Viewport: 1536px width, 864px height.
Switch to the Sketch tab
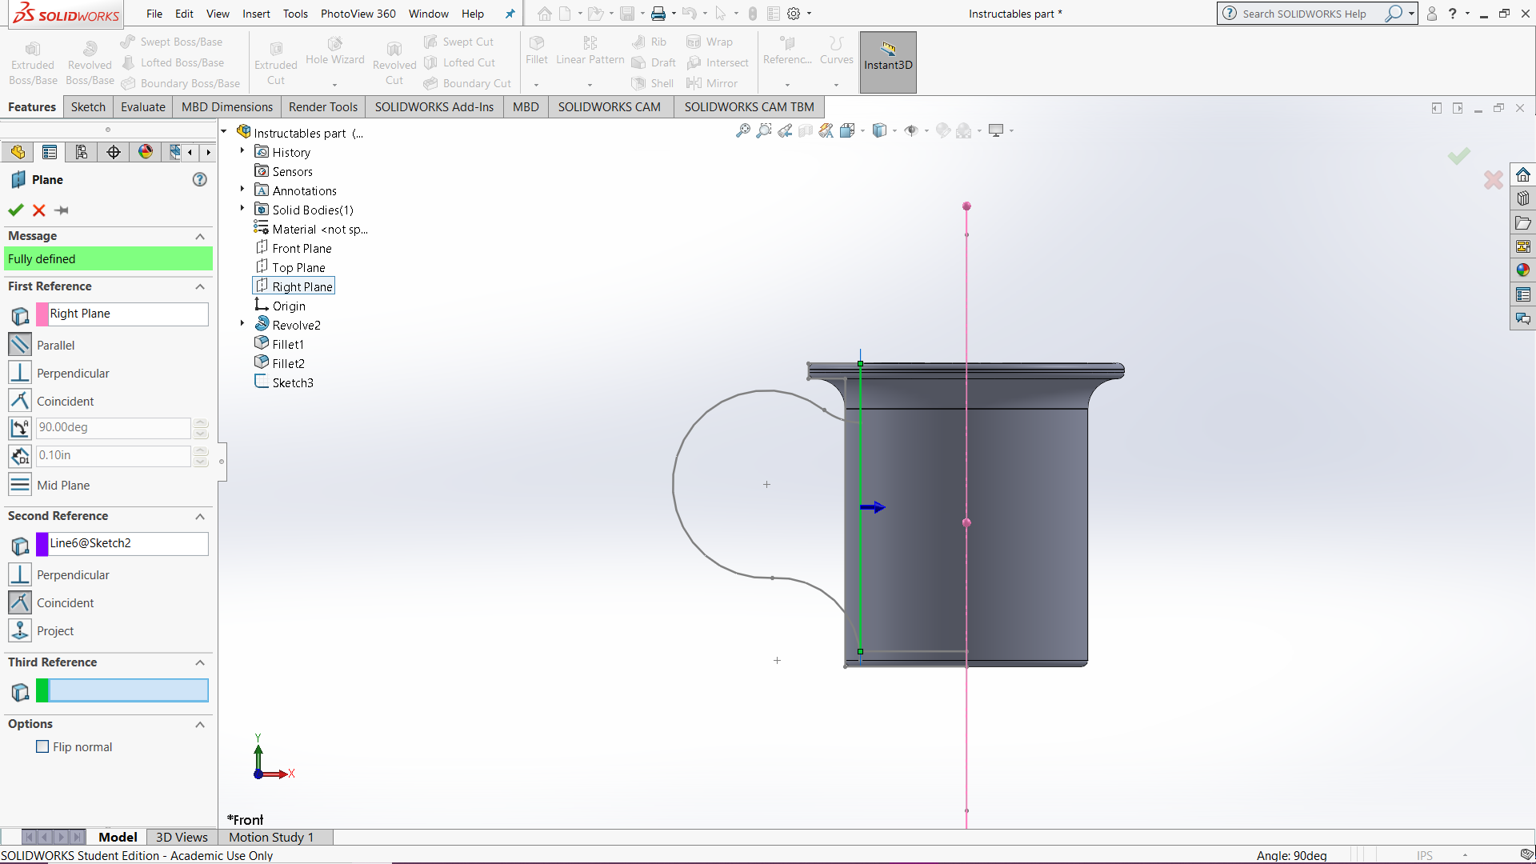[x=88, y=106]
